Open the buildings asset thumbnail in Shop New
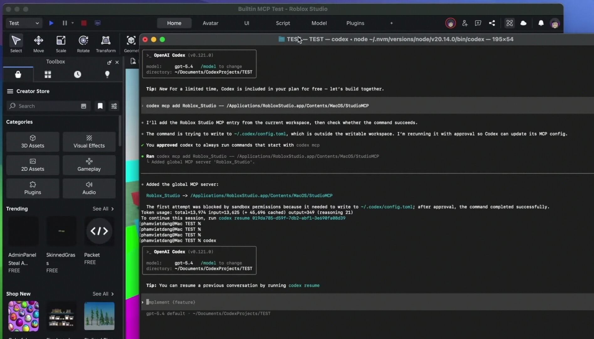The image size is (594, 339). (x=61, y=316)
